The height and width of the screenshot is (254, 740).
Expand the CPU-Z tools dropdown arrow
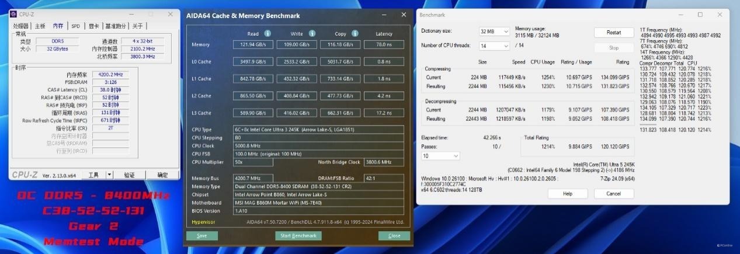pyautogui.click(x=109, y=175)
